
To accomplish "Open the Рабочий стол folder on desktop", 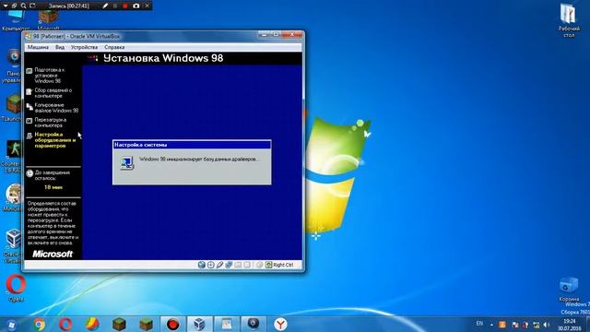I will [x=569, y=19].
